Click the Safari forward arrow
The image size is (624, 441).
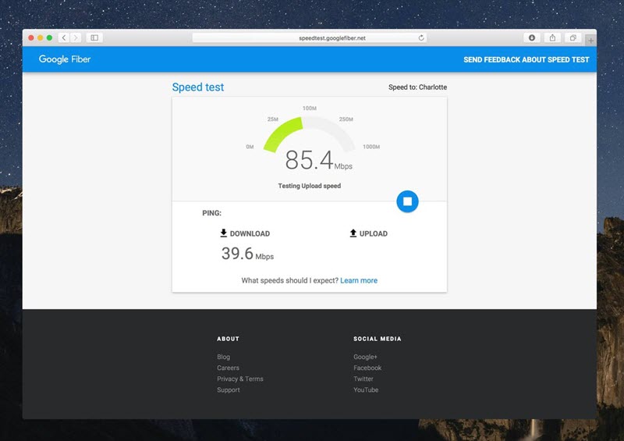pyautogui.click(x=76, y=37)
